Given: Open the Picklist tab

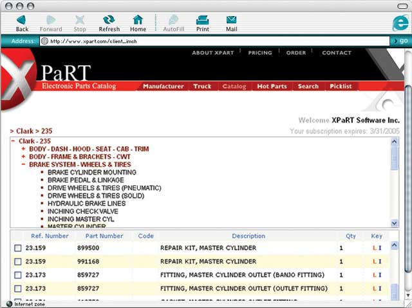Looking at the screenshot, I should point(341,86).
